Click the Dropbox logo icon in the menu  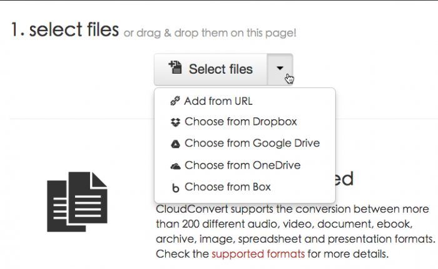(x=175, y=122)
